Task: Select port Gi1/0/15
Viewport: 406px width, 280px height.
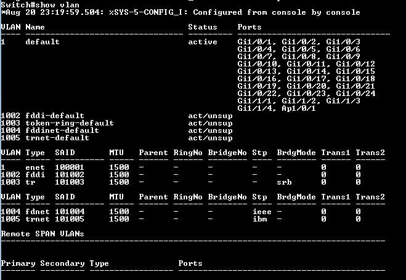Action: pyautogui.click(x=355, y=71)
